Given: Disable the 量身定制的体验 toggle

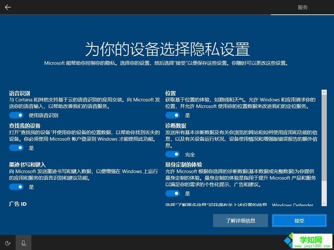Looking at the screenshot, I should click(173, 193).
